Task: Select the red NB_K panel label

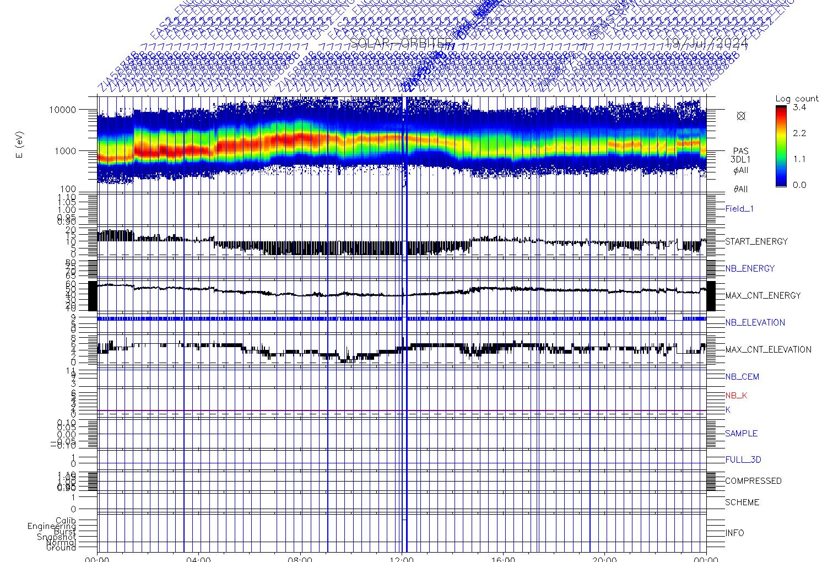Action: (x=736, y=396)
